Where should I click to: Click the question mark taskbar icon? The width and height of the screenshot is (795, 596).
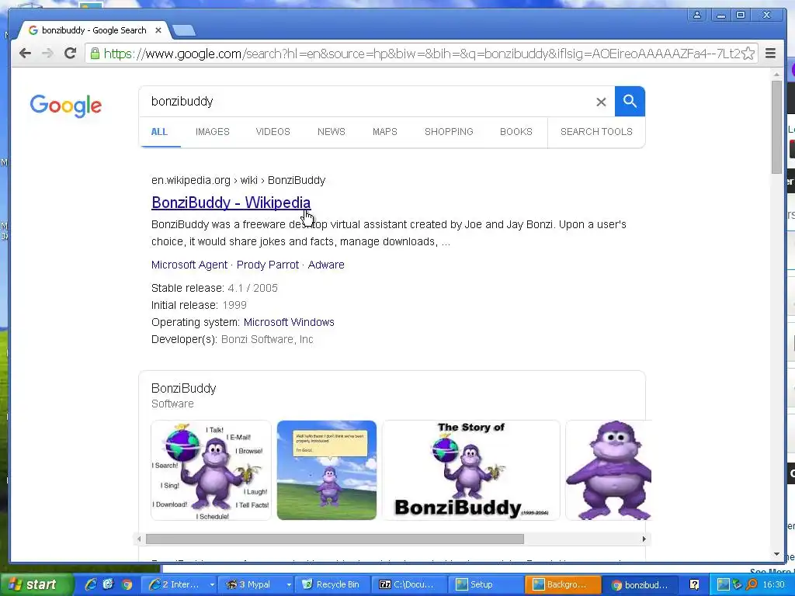[694, 585]
